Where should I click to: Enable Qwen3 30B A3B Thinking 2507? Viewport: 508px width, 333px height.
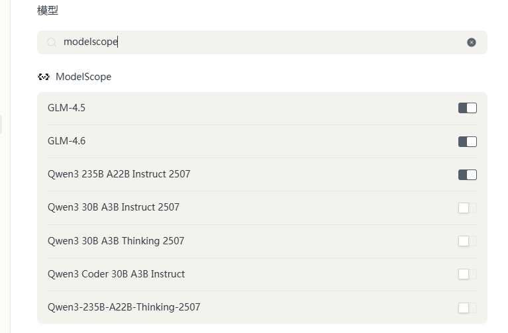click(x=468, y=241)
